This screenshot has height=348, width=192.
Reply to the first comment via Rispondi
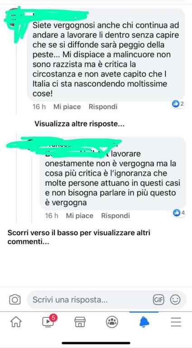pyautogui.click(x=103, y=107)
